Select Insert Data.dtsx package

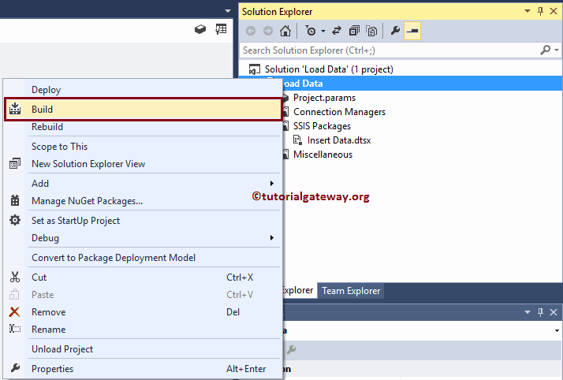tap(339, 140)
